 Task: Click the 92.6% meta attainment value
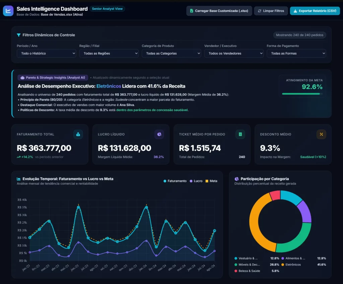(x=312, y=87)
